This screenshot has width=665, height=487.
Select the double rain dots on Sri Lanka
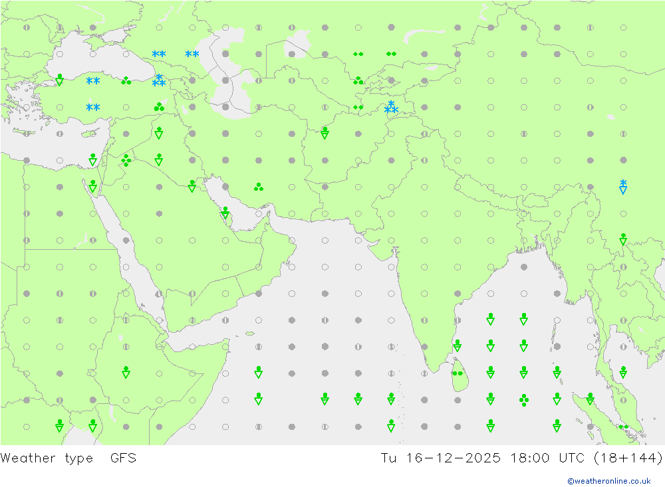(458, 373)
